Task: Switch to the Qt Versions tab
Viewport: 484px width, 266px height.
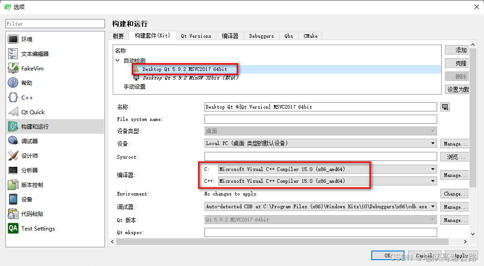Action: (196, 36)
